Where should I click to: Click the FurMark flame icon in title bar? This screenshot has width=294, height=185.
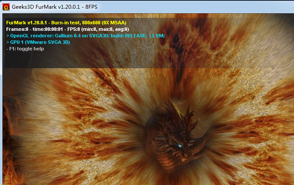tap(6, 7)
